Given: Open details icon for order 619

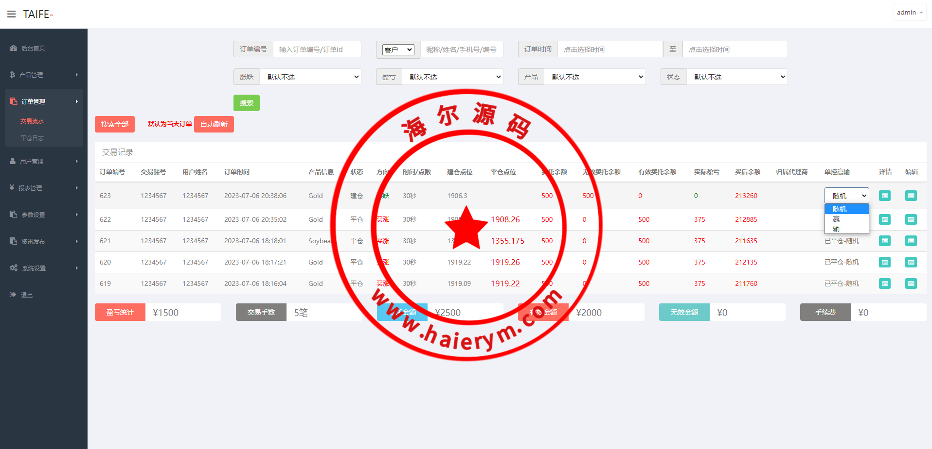Looking at the screenshot, I should pyautogui.click(x=885, y=283).
